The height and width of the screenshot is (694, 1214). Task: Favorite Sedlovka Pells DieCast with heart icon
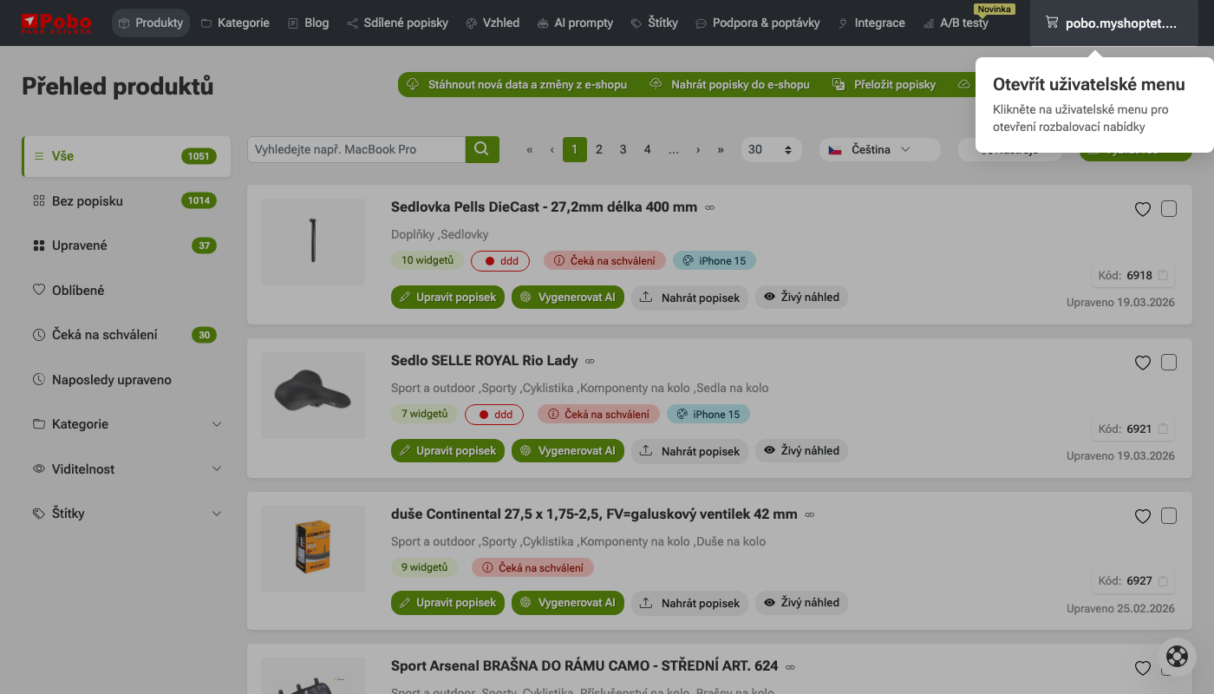pos(1142,209)
